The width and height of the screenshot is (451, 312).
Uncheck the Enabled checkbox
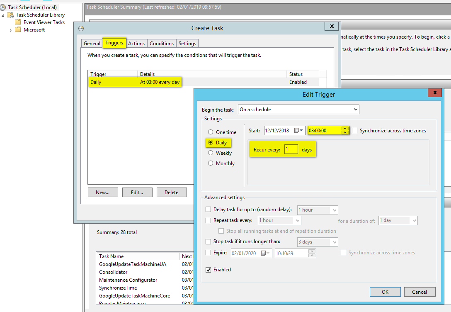pos(209,270)
